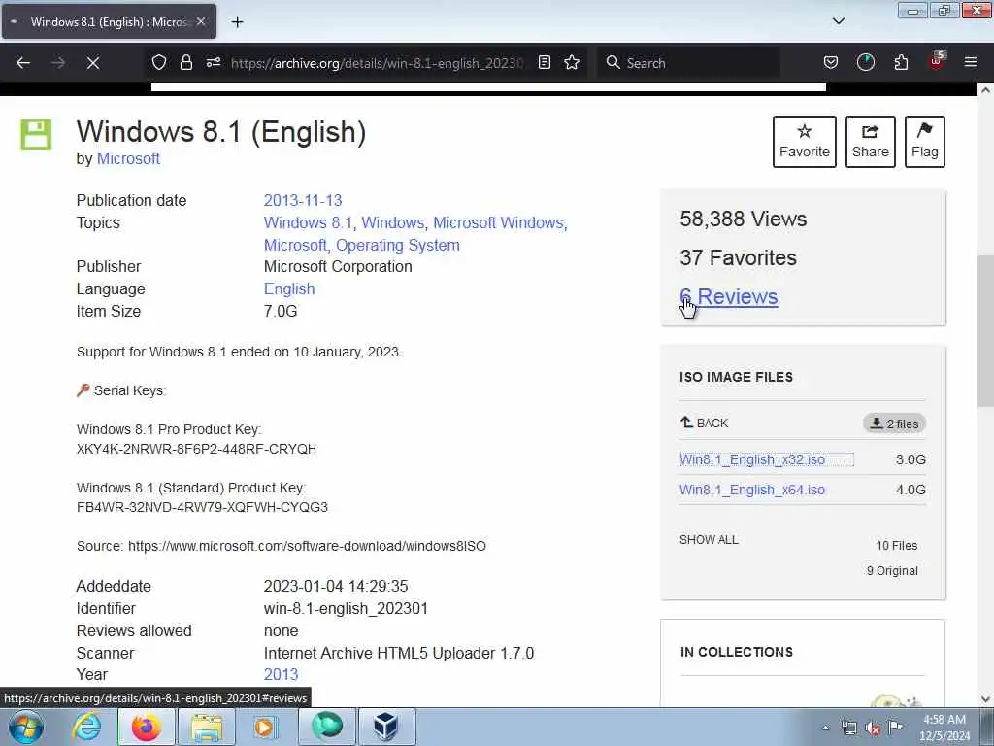994x746 pixels.
Task: Go back with the browser back arrow
Action: point(23,63)
